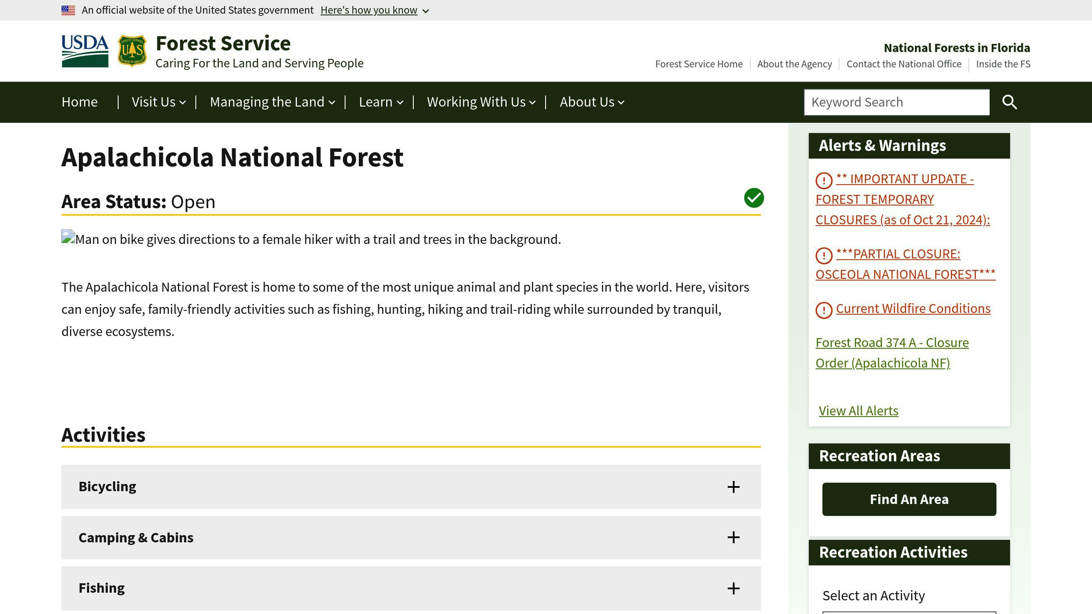Image resolution: width=1092 pixels, height=614 pixels.
Task: Open Forest Service Home link
Action: point(699,64)
